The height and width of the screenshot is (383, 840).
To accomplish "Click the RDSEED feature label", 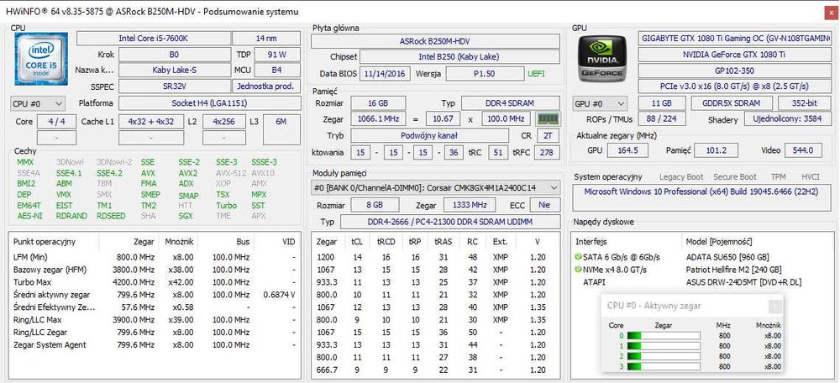I will click(x=111, y=216).
